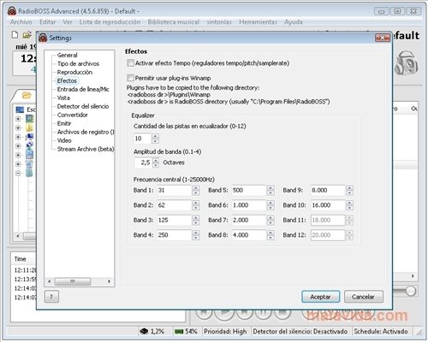Select Efectos in settings tree
The height and width of the screenshot is (342, 428).
point(67,80)
